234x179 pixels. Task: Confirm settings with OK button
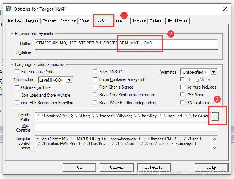click(80, 168)
